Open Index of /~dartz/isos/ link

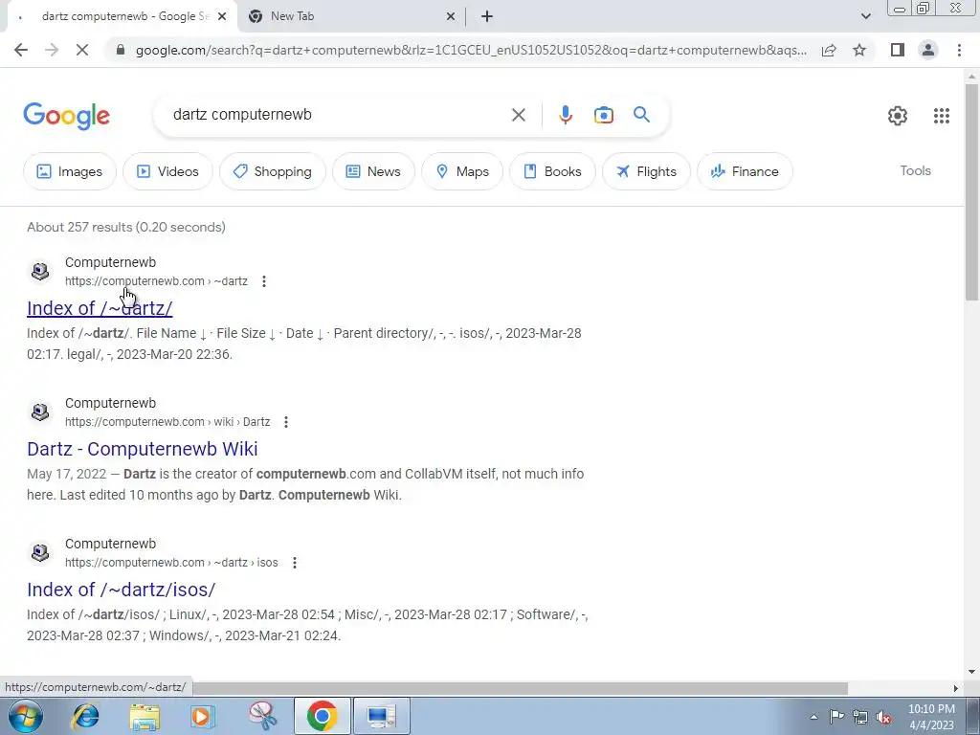click(122, 590)
